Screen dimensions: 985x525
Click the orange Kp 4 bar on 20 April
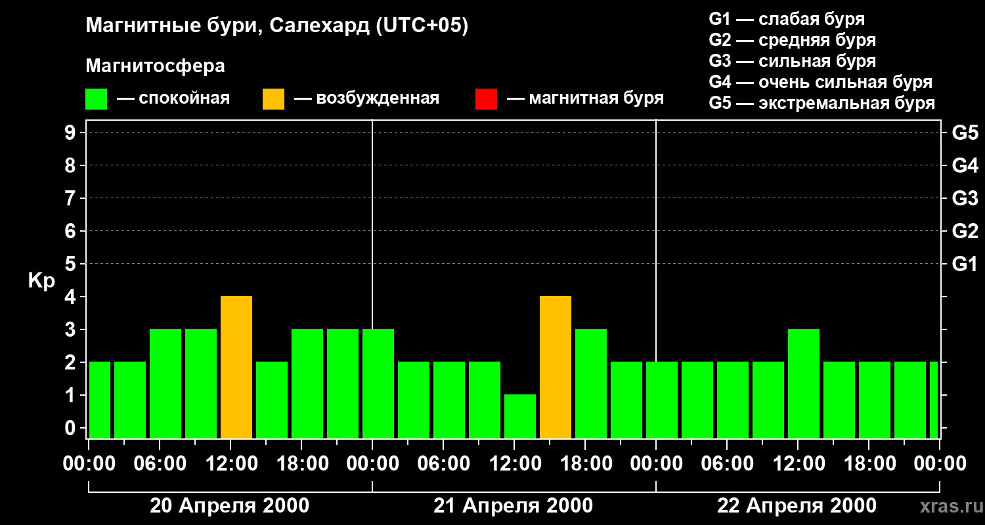click(x=236, y=367)
